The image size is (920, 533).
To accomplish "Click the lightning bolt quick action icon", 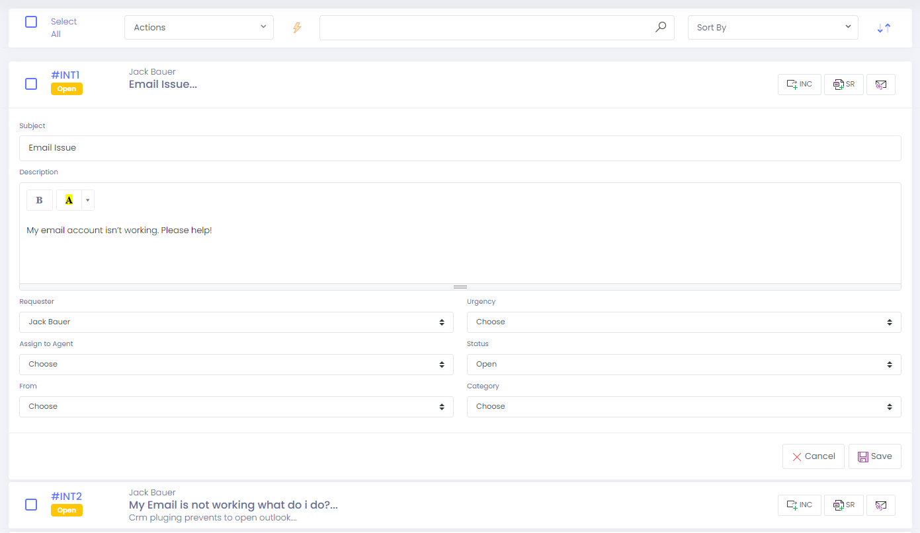I will click(x=297, y=28).
